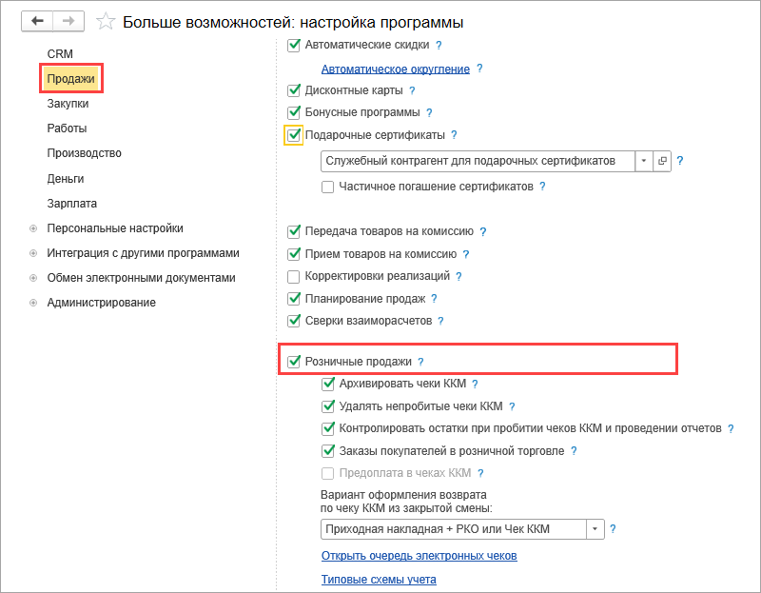Open help for Автоматические скидки
The image size is (761, 593).
[x=439, y=46]
